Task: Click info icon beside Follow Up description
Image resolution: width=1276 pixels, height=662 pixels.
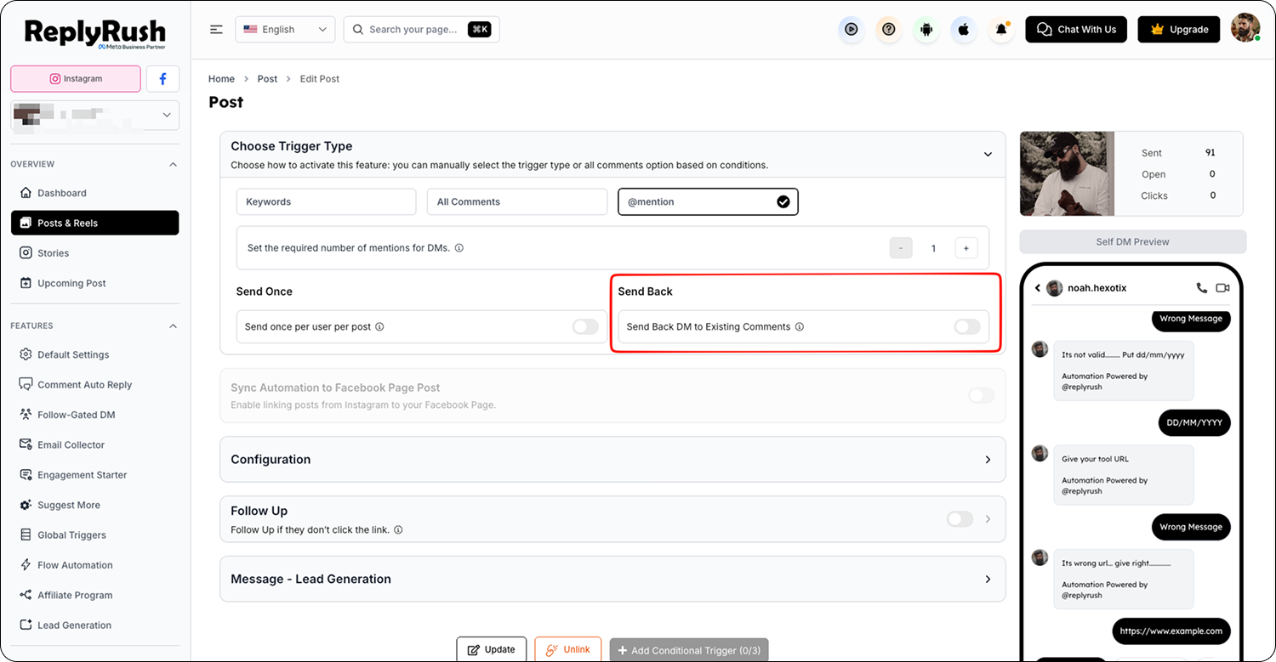Action: click(x=398, y=529)
